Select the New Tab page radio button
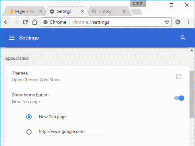 tap(29, 117)
